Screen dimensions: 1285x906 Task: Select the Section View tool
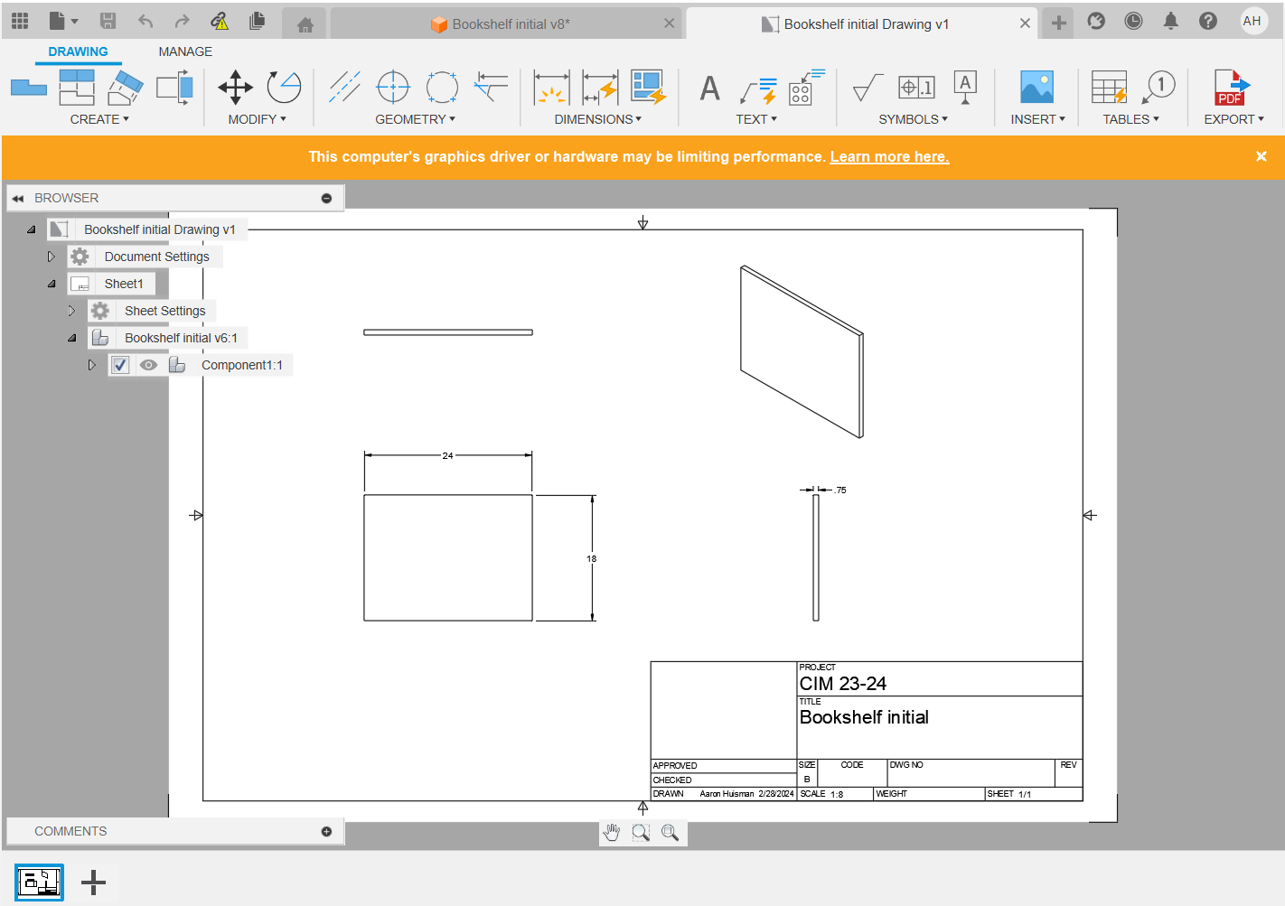click(126, 88)
